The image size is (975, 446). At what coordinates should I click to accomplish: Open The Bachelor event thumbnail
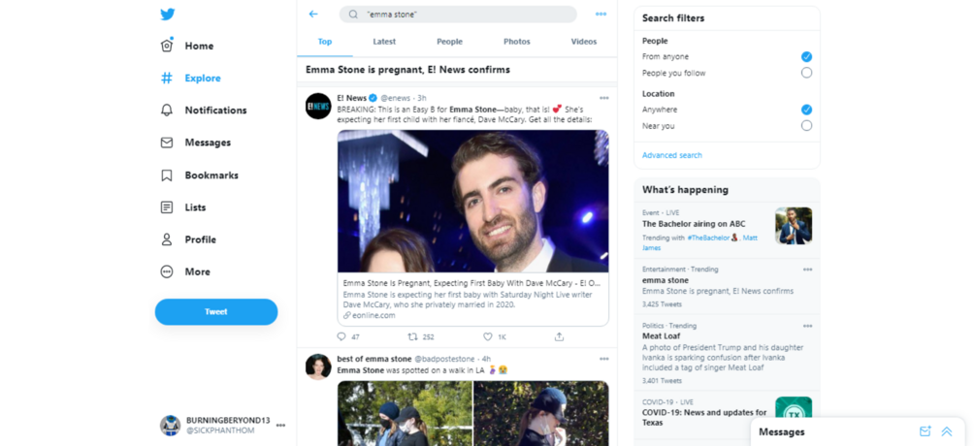794,226
